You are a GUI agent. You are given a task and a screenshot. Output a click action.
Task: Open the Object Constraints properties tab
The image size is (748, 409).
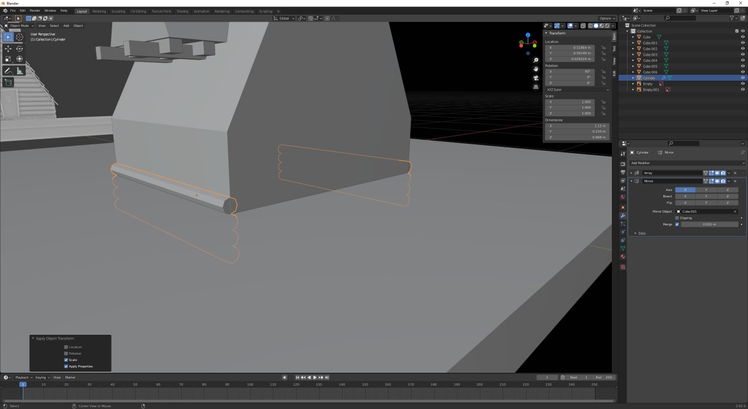(x=623, y=240)
